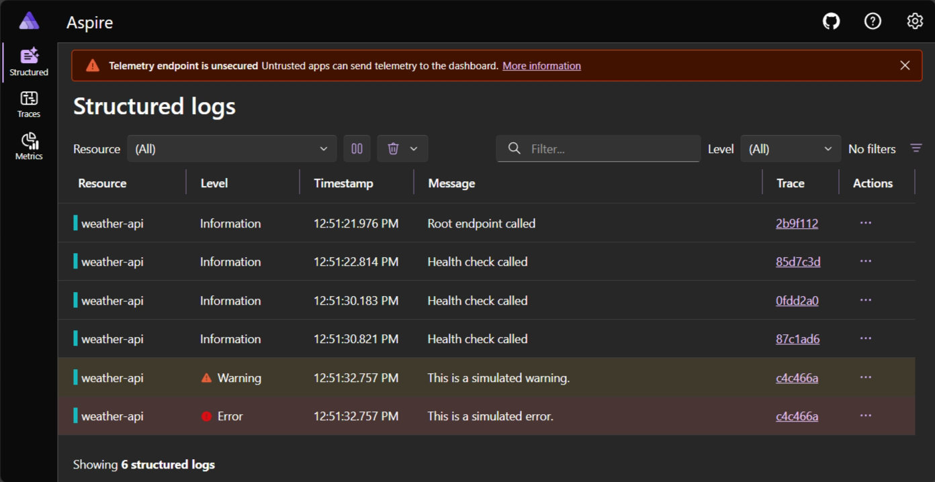The width and height of the screenshot is (935, 482).
Task: Select the Structured logs sidebar icon
Action: 28,60
